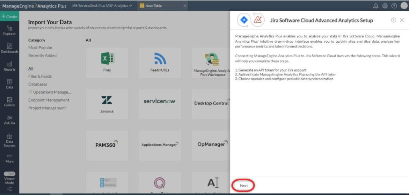
Task: Click the green Create button
Action: coord(10,16)
